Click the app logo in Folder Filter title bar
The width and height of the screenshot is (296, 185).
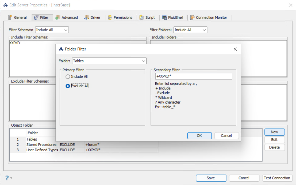click(x=61, y=49)
